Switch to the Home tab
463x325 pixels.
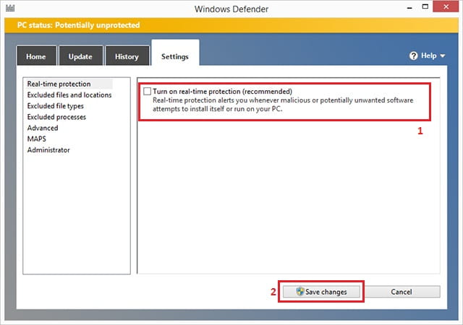[36, 56]
